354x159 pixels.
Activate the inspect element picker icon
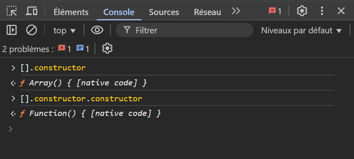point(11,11)
